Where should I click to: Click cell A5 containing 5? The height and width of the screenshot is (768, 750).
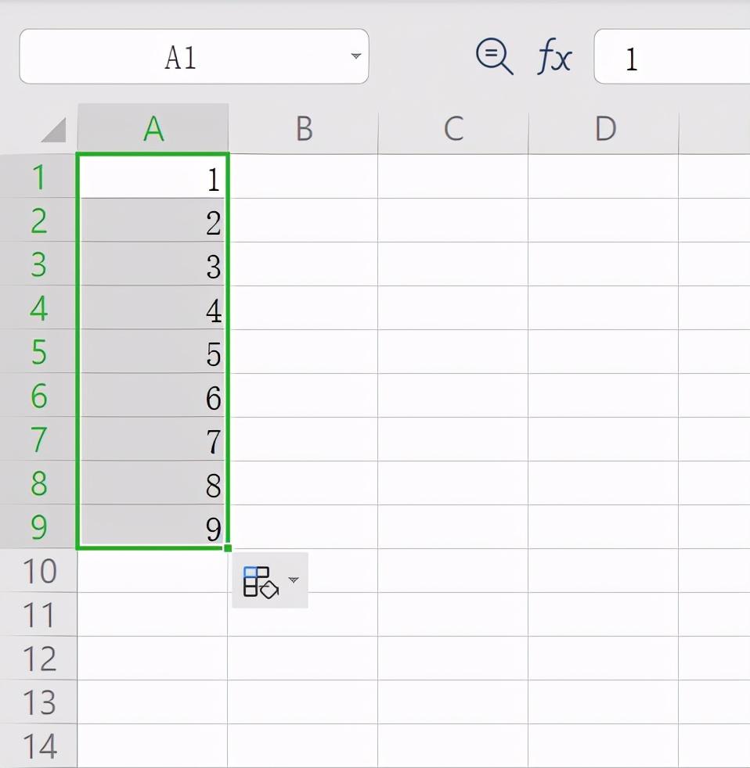click(x=153, y=353)
